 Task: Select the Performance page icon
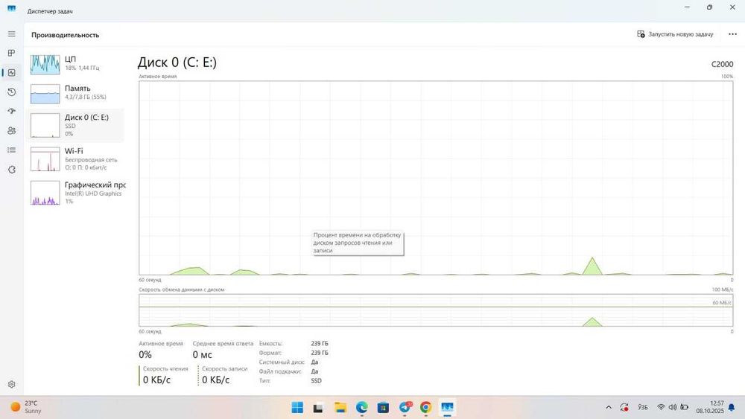pyautogui.click(x=11, y=73)
